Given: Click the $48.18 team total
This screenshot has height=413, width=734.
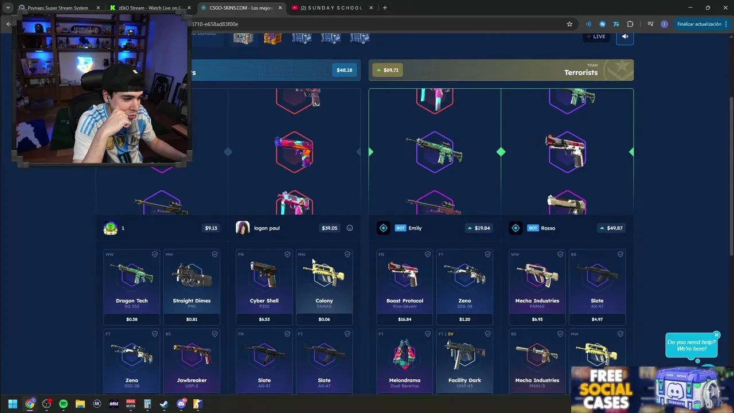Looking at the screenshot, I should pyautogui.click(x=345, y=70).
